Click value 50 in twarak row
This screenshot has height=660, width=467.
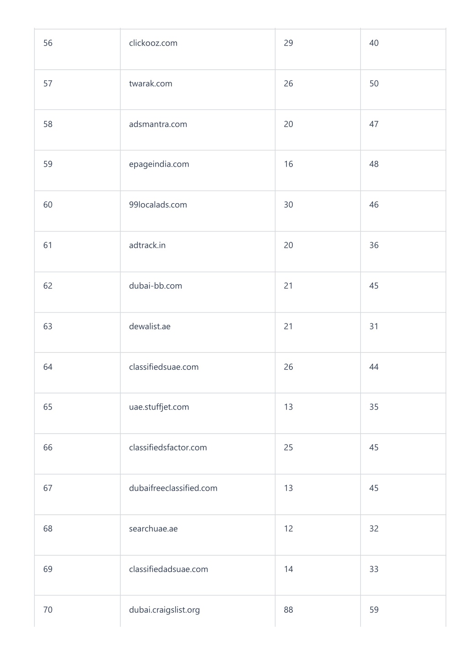pos(374,84)
